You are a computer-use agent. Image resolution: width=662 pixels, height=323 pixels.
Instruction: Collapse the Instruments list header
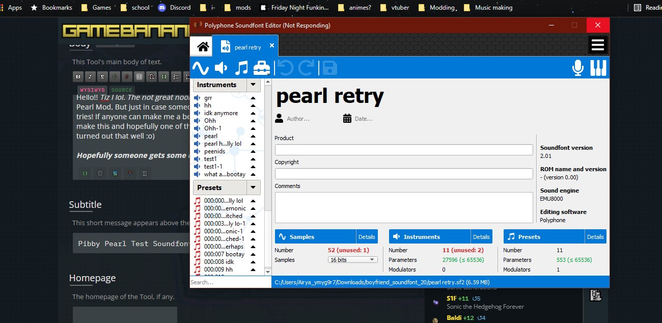(x=252, y=85)
